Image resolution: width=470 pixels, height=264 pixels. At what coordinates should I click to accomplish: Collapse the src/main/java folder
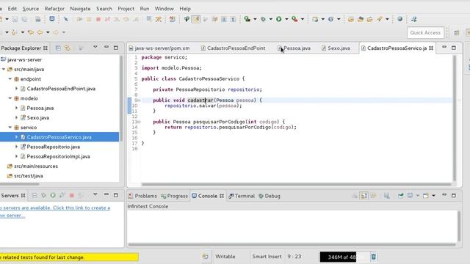tap(4, 69)
